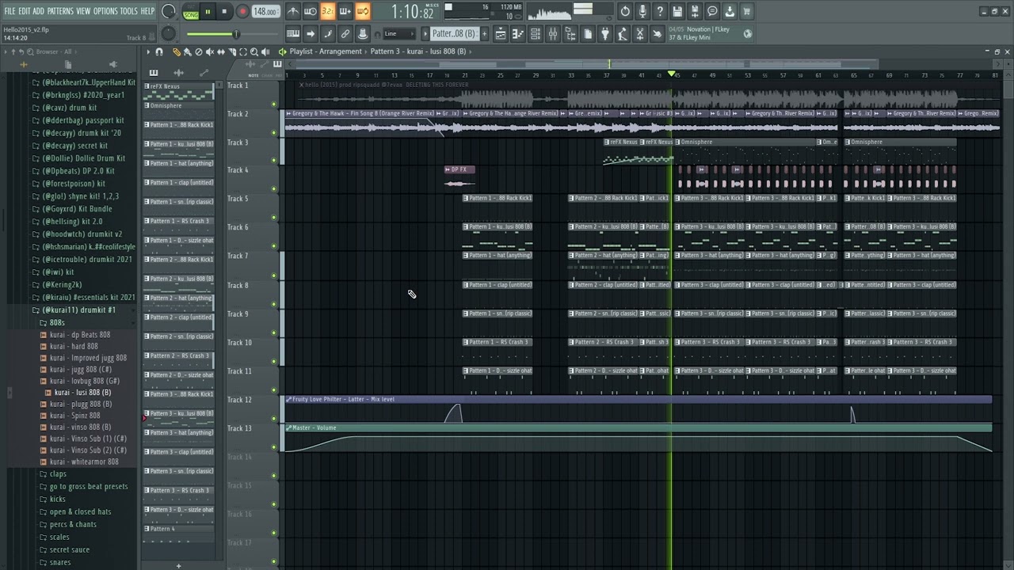Mute Track 4 with its green light
The width and height of the screenshot is (1014, 570).
tap(274, 189)
